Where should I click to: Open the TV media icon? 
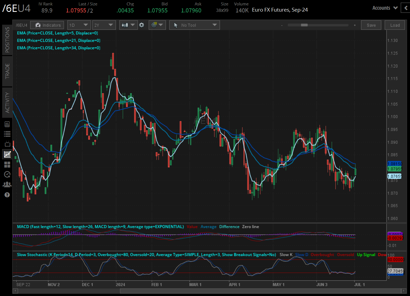(7, 144)
